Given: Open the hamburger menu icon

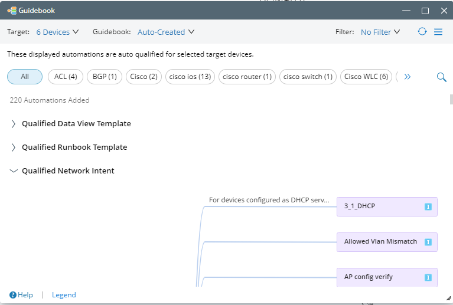Looking at the screenshot, I should click(438, 32).
